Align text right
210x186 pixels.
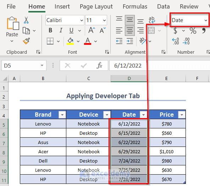(140, 31)
